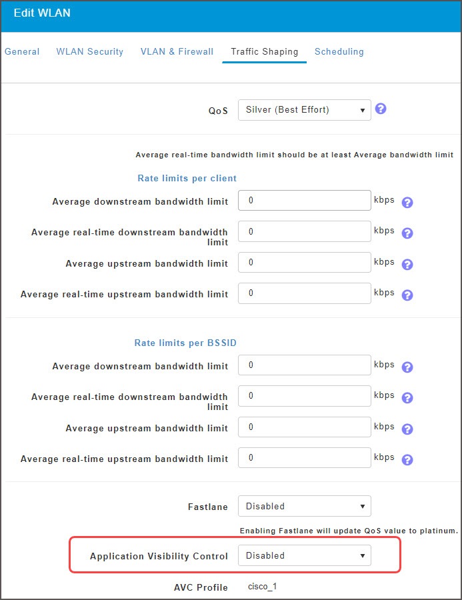Open the WLAN Security tab
The width and height of the screenshot is (462, 600).
[x=89, y=51]
